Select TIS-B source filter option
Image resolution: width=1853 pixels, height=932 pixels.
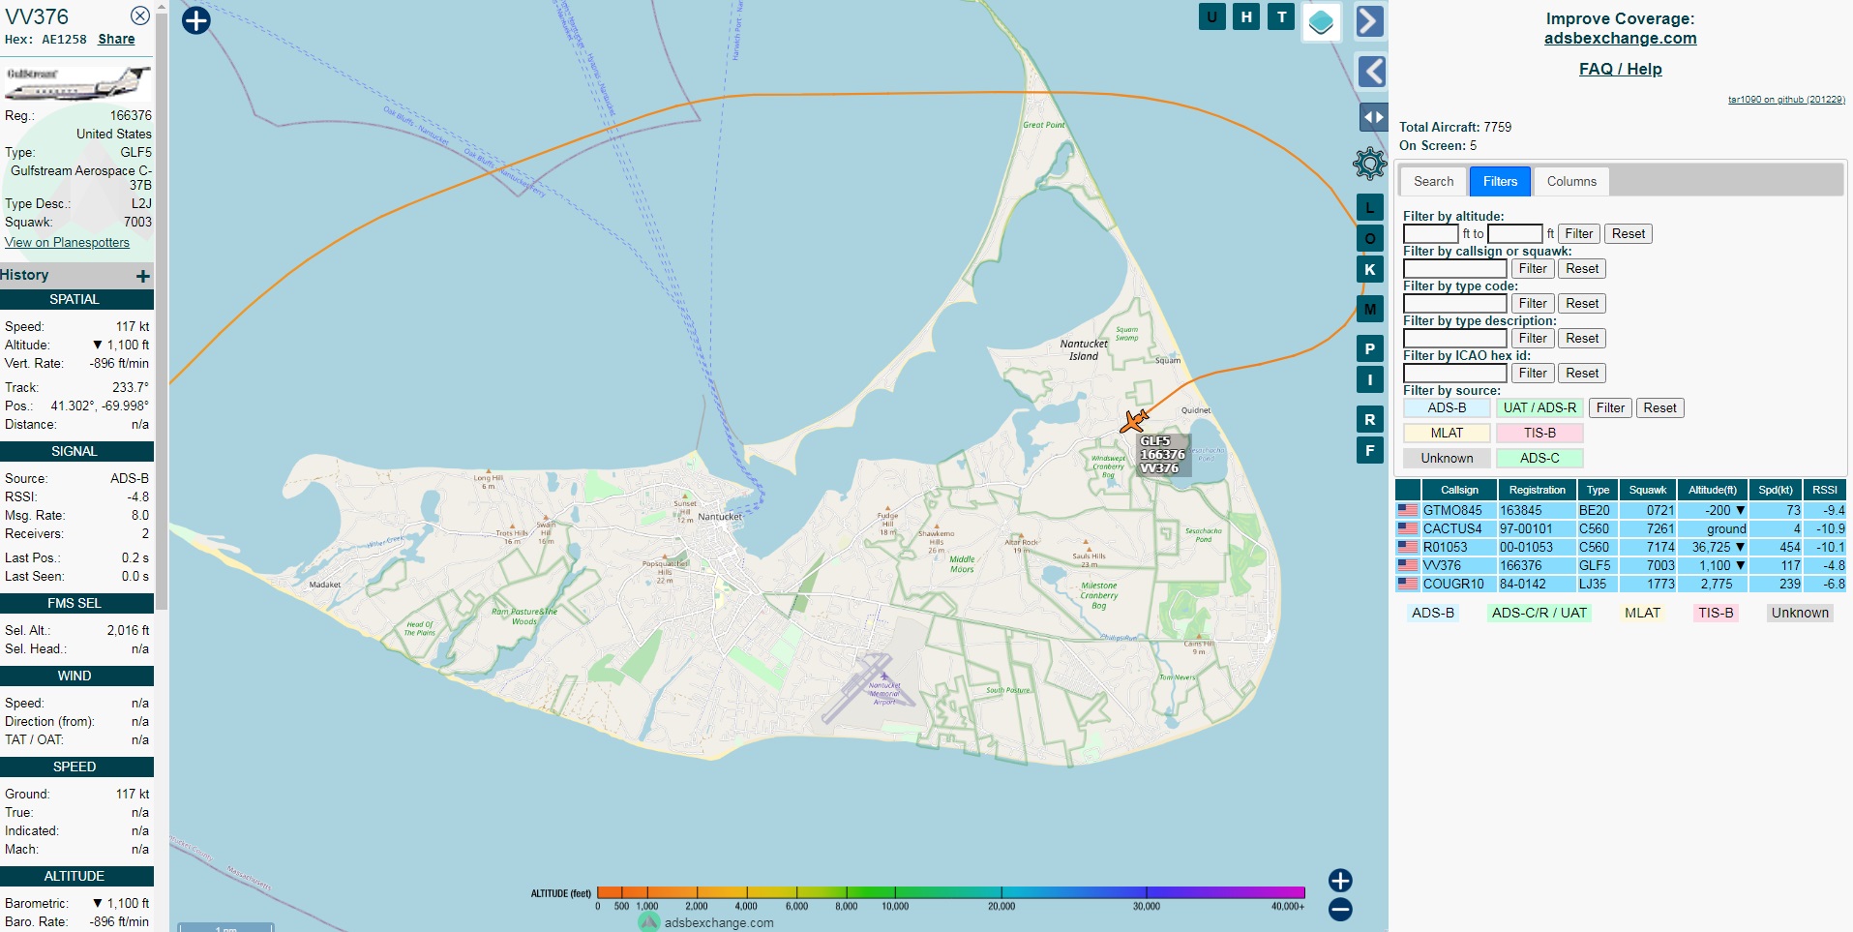click(1539, 434)
